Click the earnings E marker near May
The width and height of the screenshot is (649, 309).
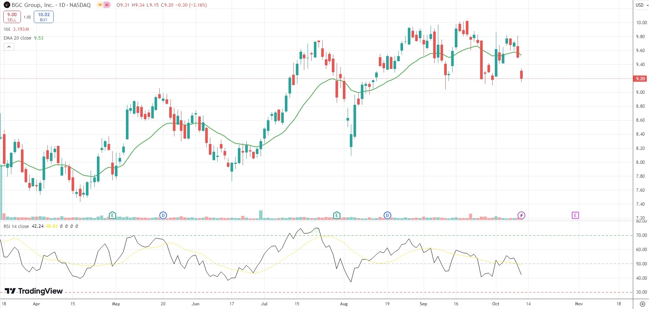click(112, 215)
